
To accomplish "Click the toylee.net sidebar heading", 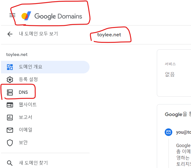I will click(x=17, y=54).
